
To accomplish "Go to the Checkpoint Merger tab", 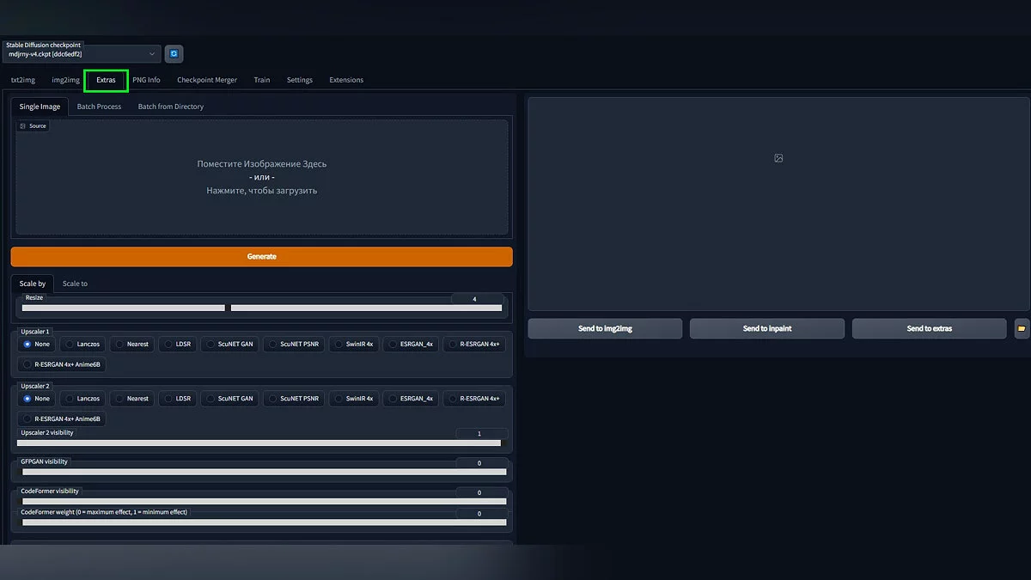I will pos(207,80).
